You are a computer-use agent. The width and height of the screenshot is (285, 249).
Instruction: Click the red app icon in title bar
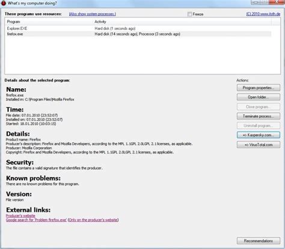(x=4, y=3)
